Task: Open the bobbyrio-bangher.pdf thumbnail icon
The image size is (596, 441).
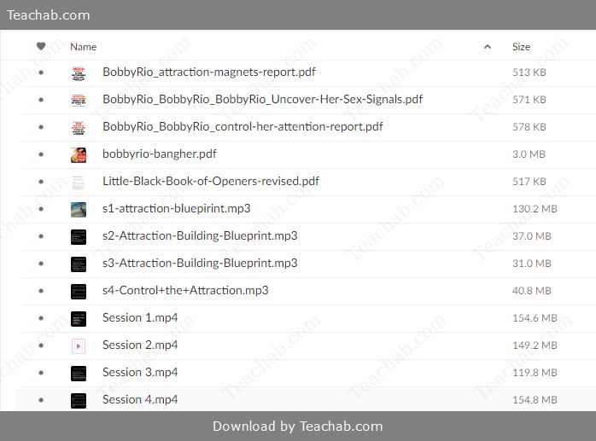Action: coord(79,155)
